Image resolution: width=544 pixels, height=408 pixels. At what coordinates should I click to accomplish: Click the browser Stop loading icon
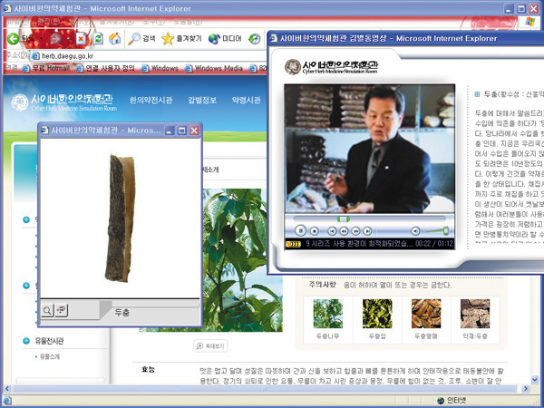click(x=81, y=39)
